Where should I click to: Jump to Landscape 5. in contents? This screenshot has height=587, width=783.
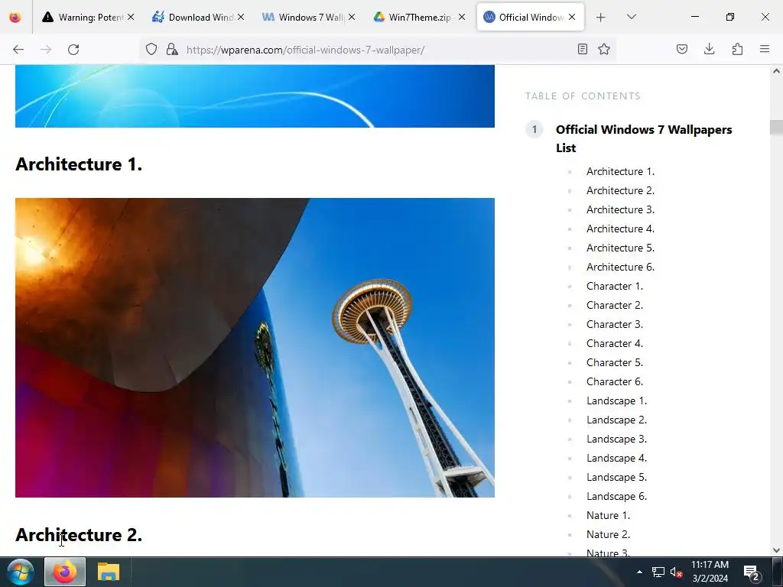[x=617, y=477]
